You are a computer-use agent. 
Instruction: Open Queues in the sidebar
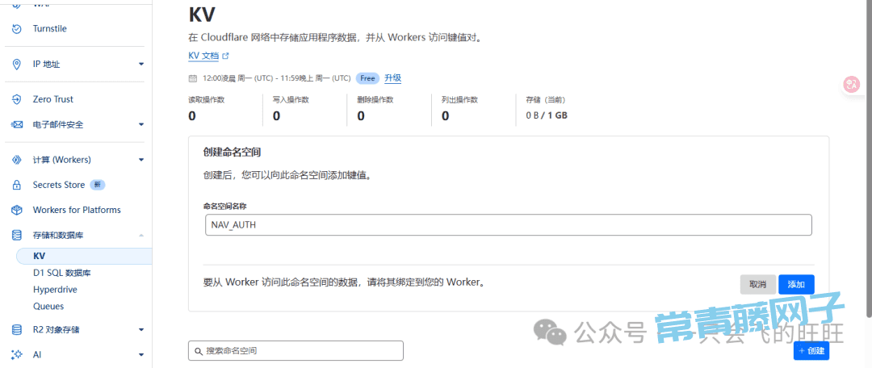[x=48, y=307]
